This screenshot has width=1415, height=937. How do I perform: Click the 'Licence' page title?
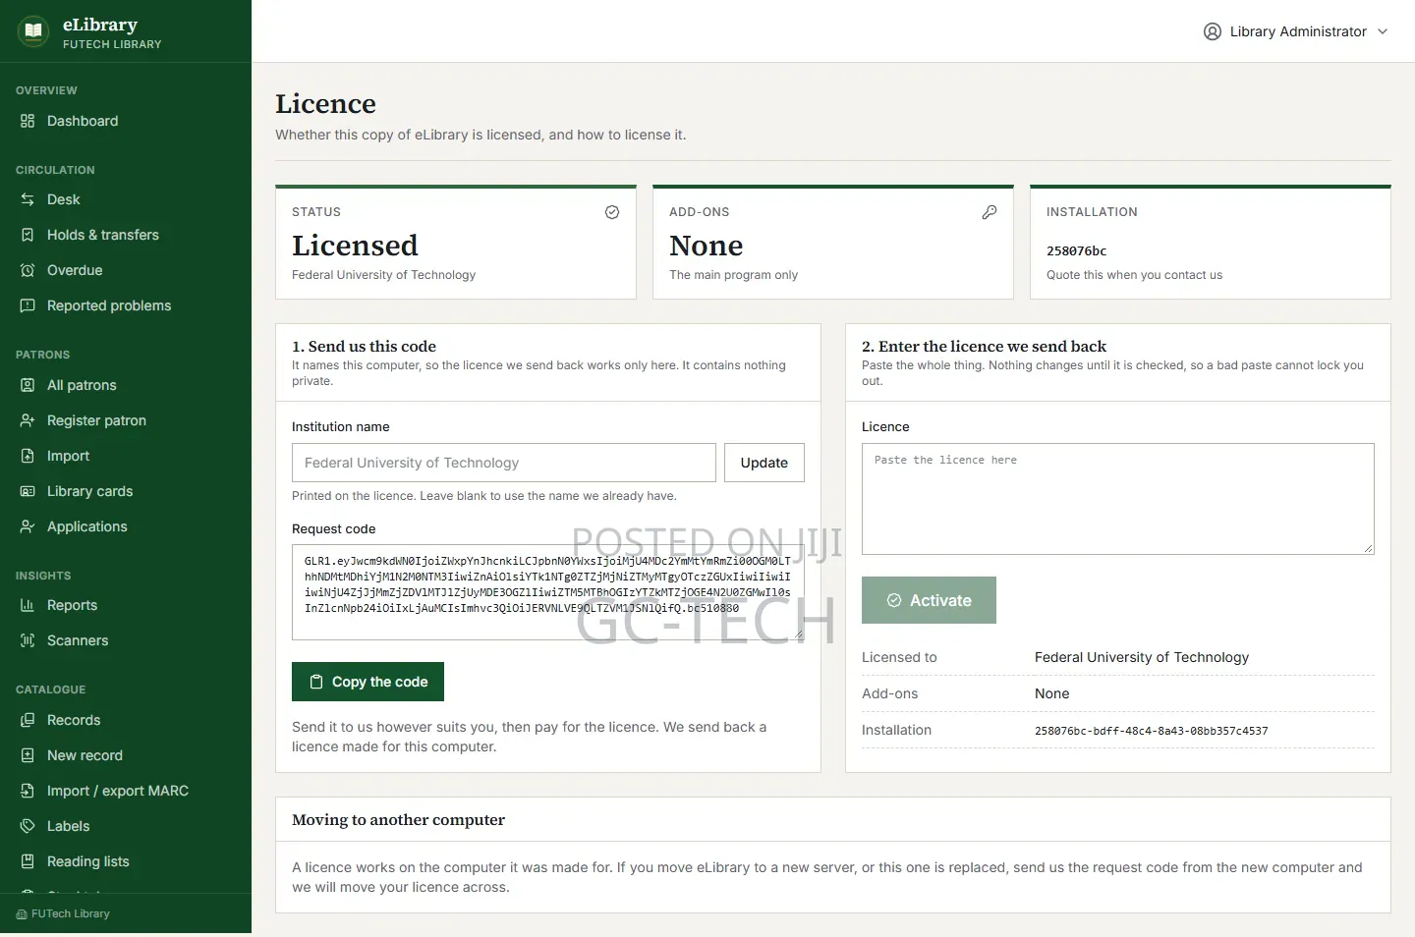click(x=325, y=103)
